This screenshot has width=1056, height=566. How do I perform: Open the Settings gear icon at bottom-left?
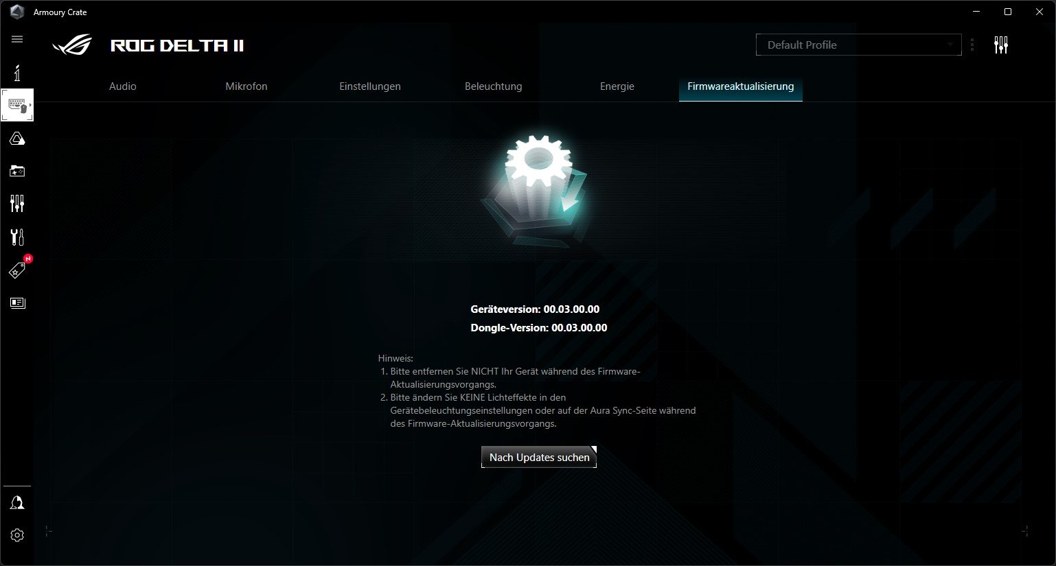(x=17, y=535)
